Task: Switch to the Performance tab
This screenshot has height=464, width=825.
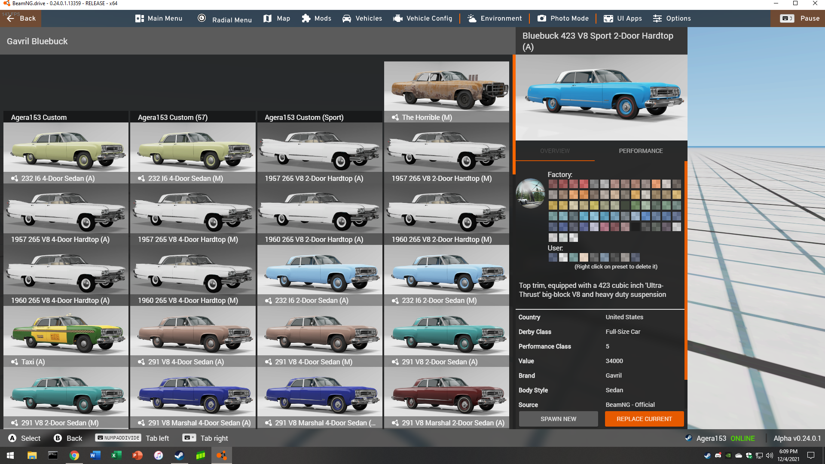Action: [641, 151]
